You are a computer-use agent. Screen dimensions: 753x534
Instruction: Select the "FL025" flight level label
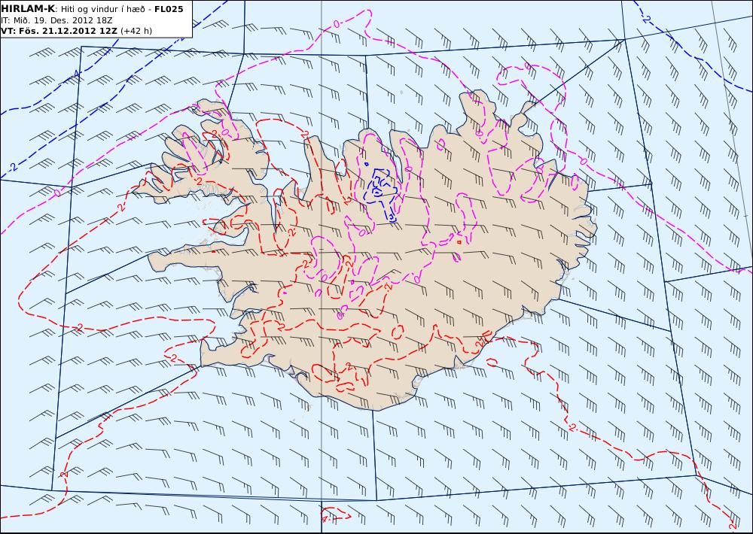click(x=169, y=9)
